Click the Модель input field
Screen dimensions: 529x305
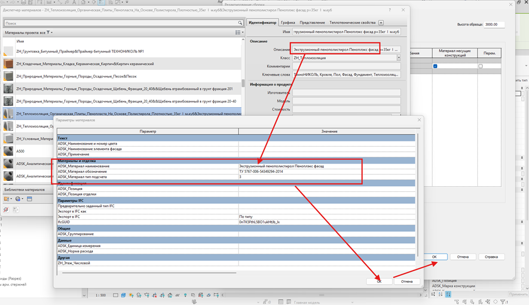(347, 101)
